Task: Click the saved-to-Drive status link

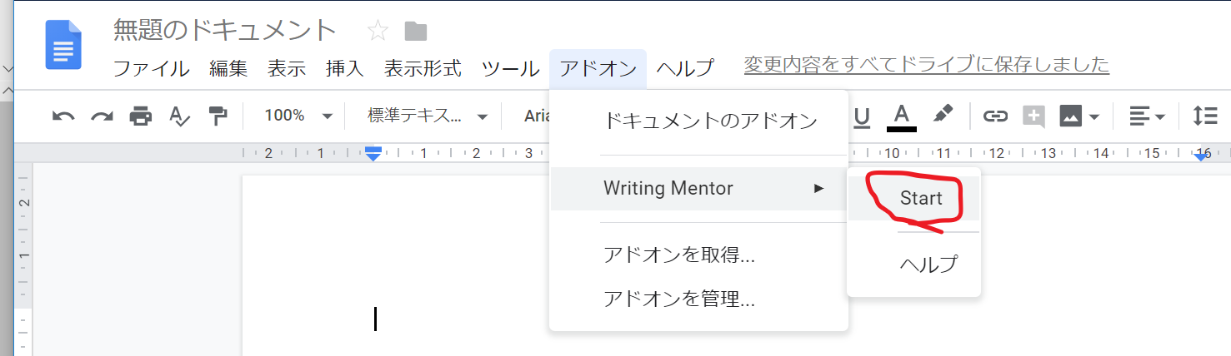Action: point(926,65)
